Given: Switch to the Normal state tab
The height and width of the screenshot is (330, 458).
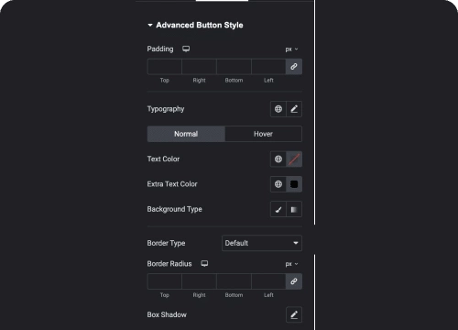Looking at the screenshot, I should click(x=186, y=134).
